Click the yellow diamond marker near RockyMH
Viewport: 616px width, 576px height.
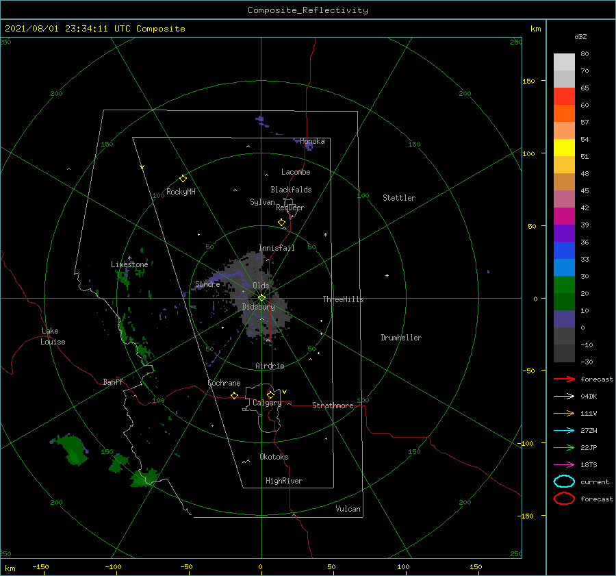183,179
